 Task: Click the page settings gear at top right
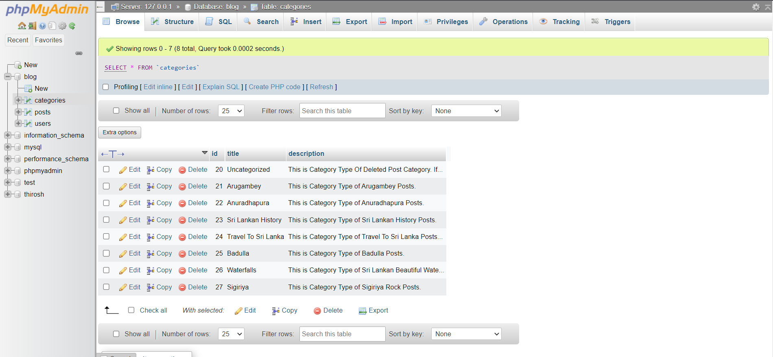point(756,7)
